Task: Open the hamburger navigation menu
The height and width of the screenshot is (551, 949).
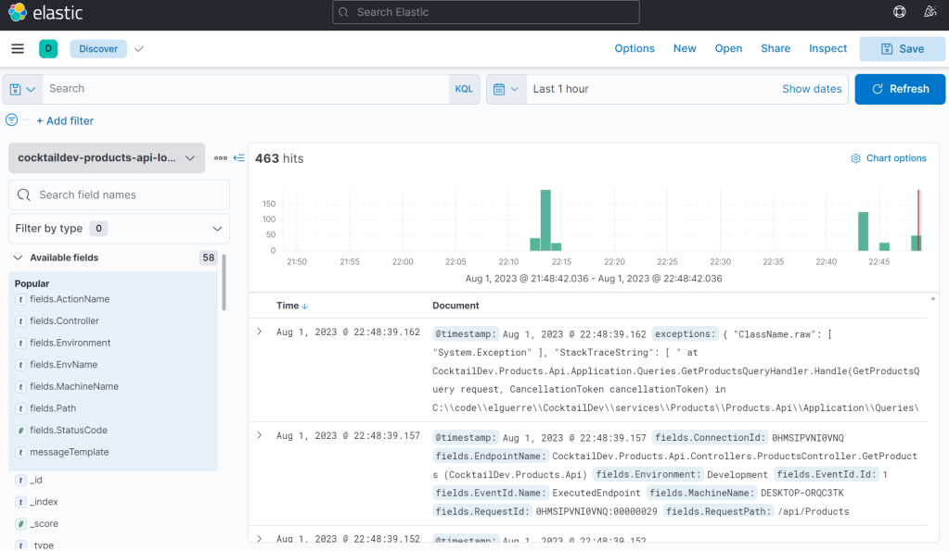Action: (x=18, y=49)
